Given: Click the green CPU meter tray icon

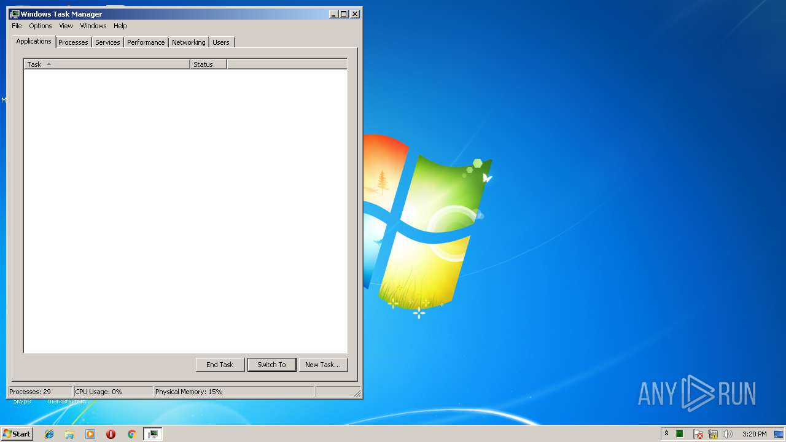Looking at the screenshot, I should pos(680,434).
